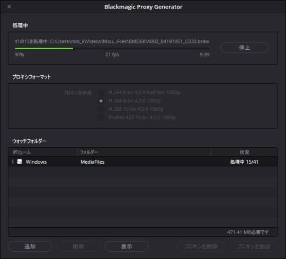Click the 表示 show button
The height and width of the screenshot is (259, 286).
click(127, 246)
